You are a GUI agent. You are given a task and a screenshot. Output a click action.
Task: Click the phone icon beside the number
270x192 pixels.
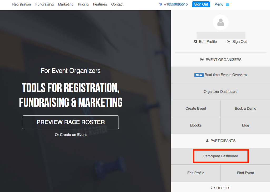161,4
